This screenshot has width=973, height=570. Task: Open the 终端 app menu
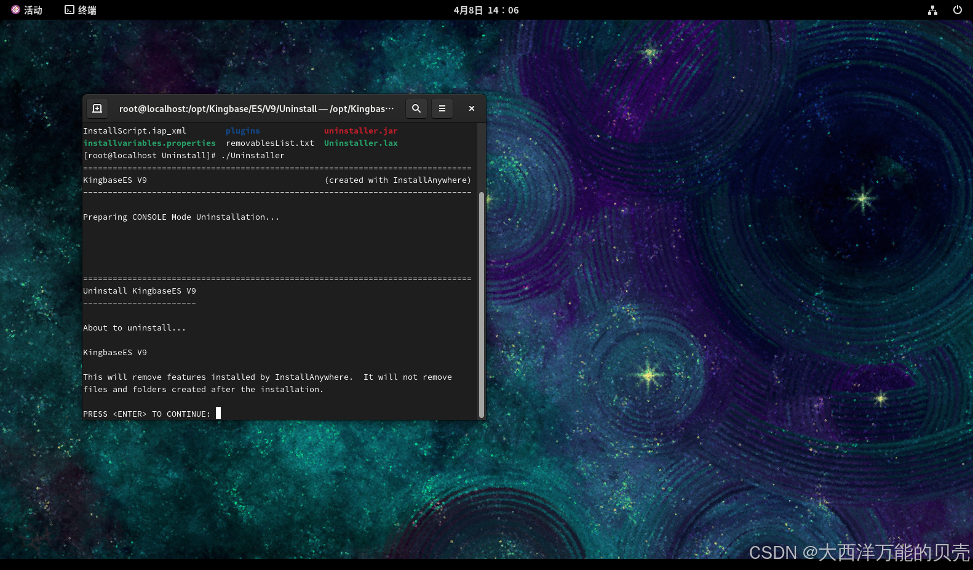tap(81, 10)
